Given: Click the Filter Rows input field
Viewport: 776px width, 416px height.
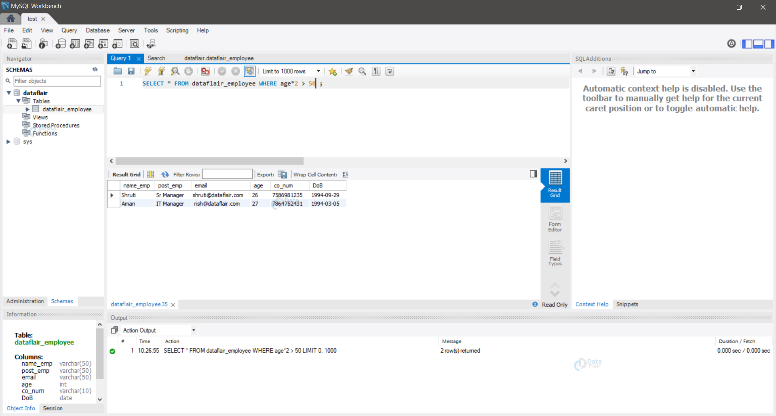Looking at the screenshot, I should [227, 174].
